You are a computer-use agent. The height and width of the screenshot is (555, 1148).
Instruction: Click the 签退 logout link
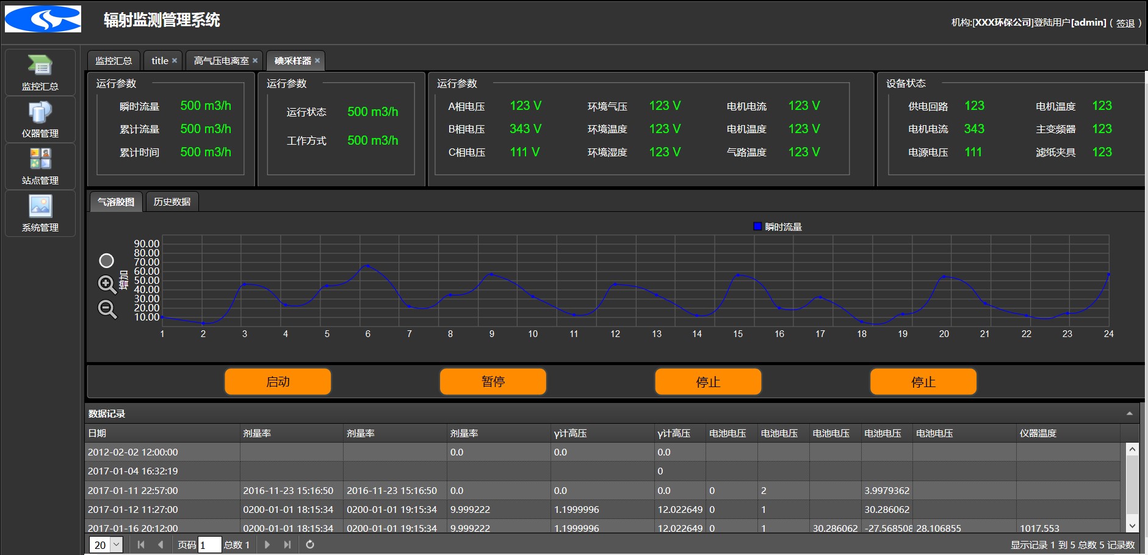1125,23
